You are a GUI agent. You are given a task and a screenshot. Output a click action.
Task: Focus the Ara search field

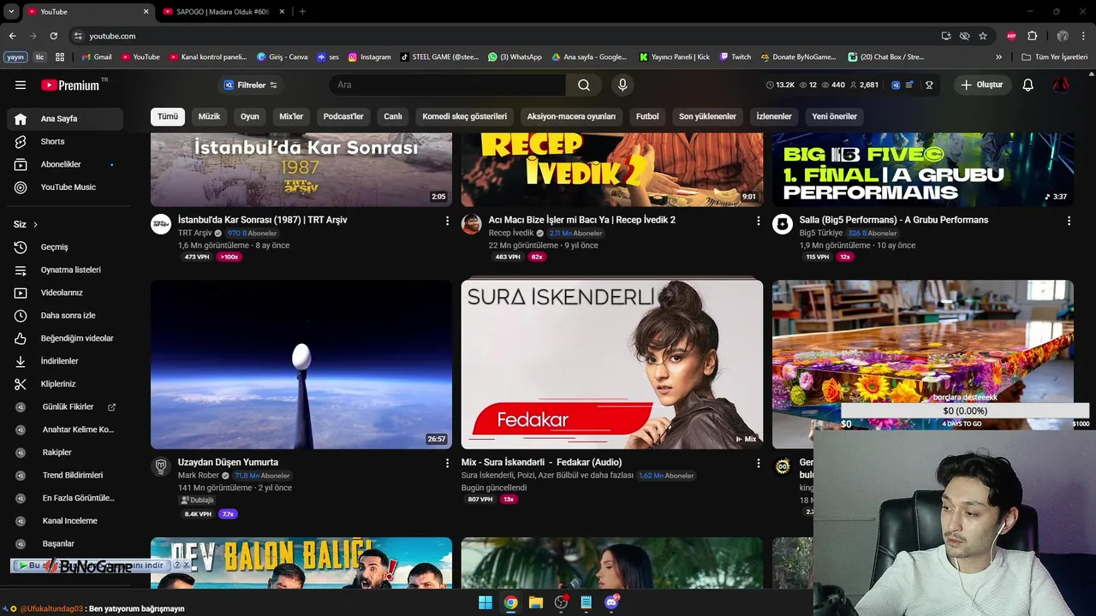pyautogui.click(x=448, y=85)
